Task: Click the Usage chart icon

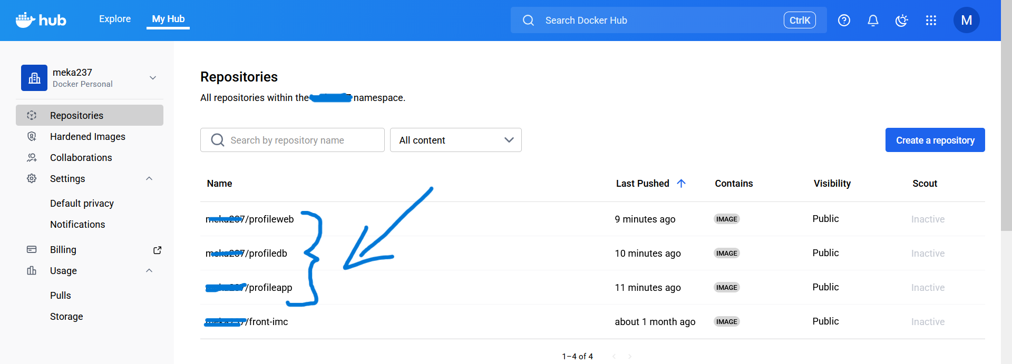Action: (x=32, y=270)
